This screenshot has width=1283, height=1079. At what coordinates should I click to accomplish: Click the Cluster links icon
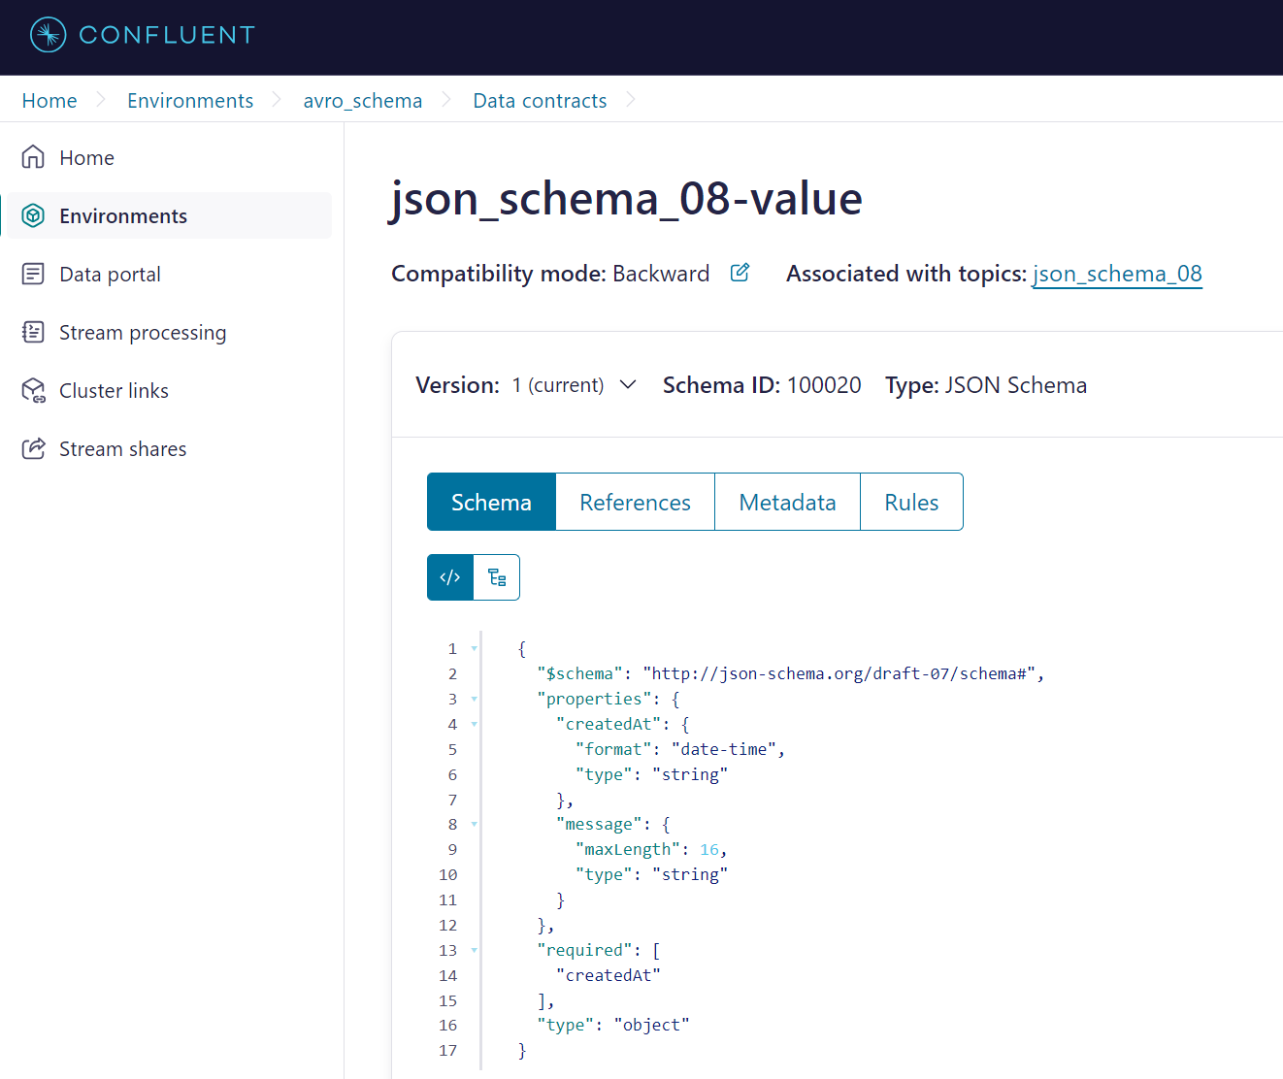point(33,390)
